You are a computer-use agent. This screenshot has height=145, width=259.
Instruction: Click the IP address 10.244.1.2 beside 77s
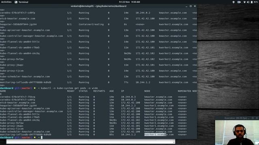143,82
